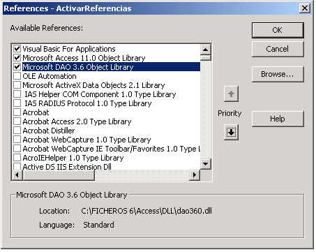This screenshot has width=316, height=252.
Task: Tick IAS Helper COM Component checkbox
Action: point(17,94)
